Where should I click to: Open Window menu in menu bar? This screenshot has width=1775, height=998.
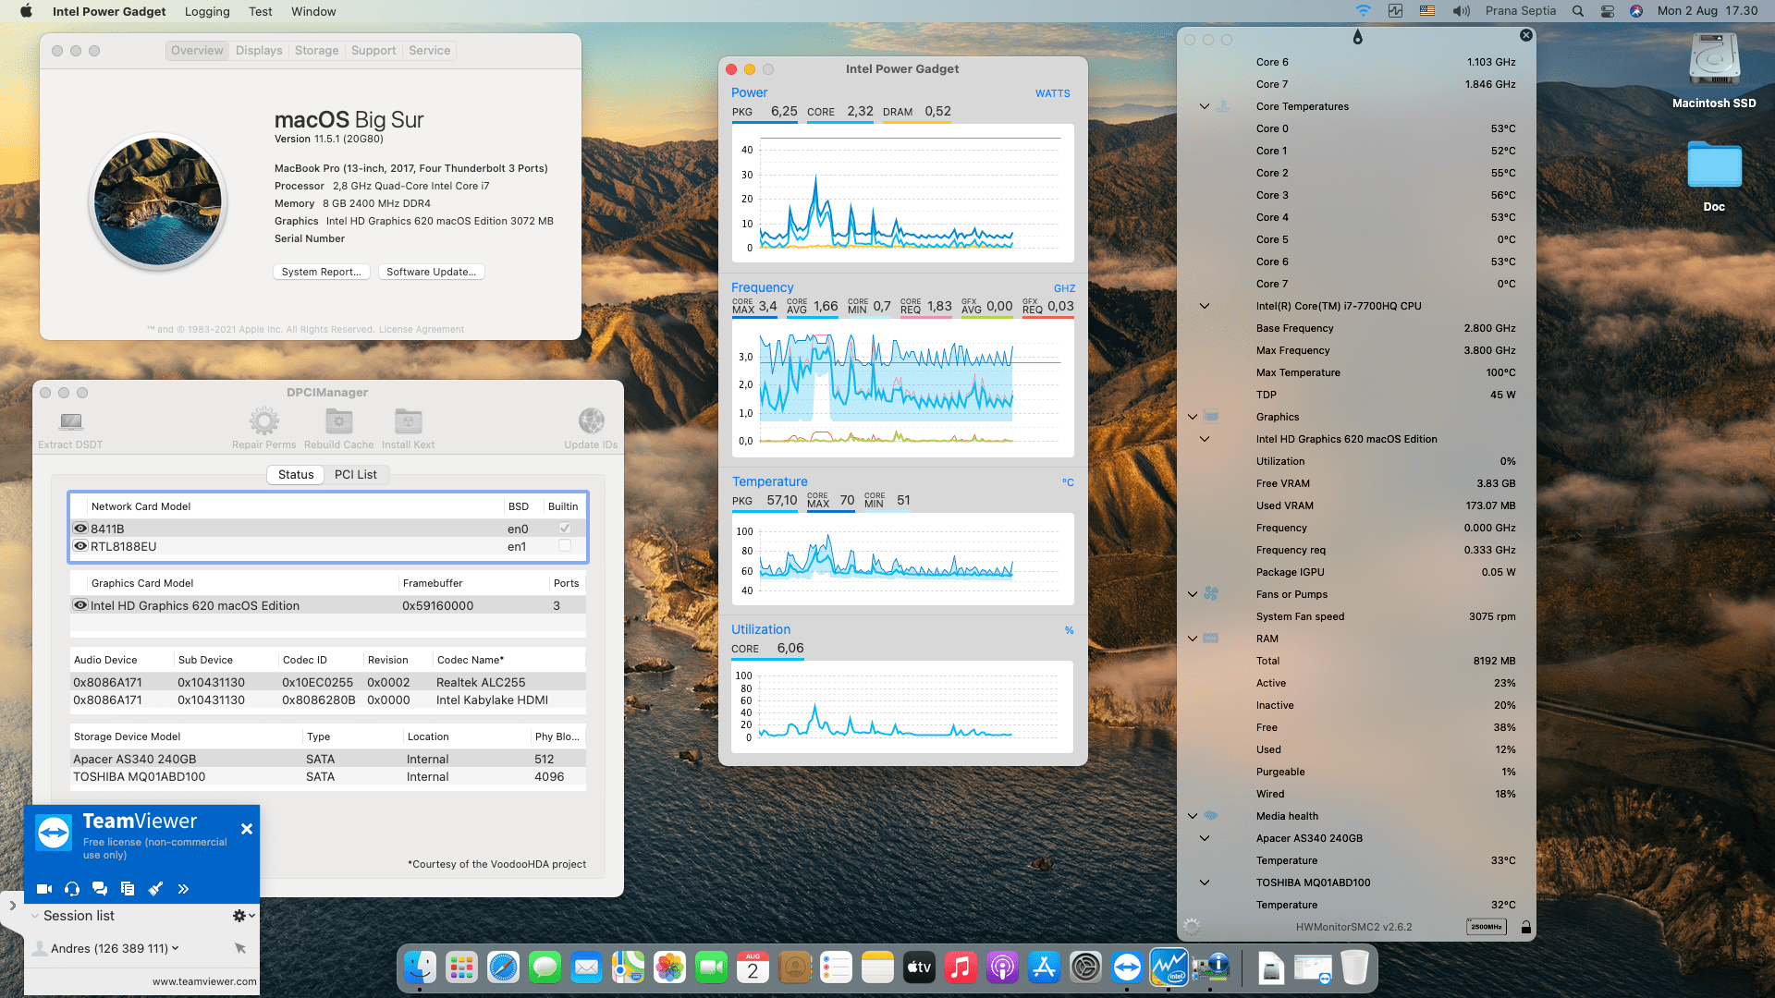click(313, 11)
